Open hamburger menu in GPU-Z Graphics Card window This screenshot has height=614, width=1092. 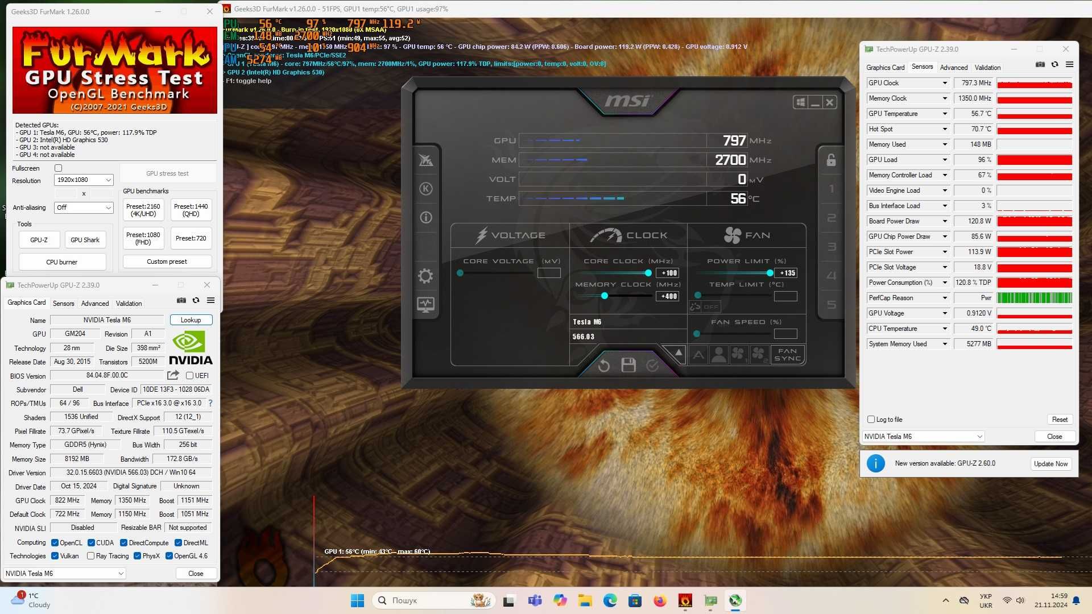(210, 300)
